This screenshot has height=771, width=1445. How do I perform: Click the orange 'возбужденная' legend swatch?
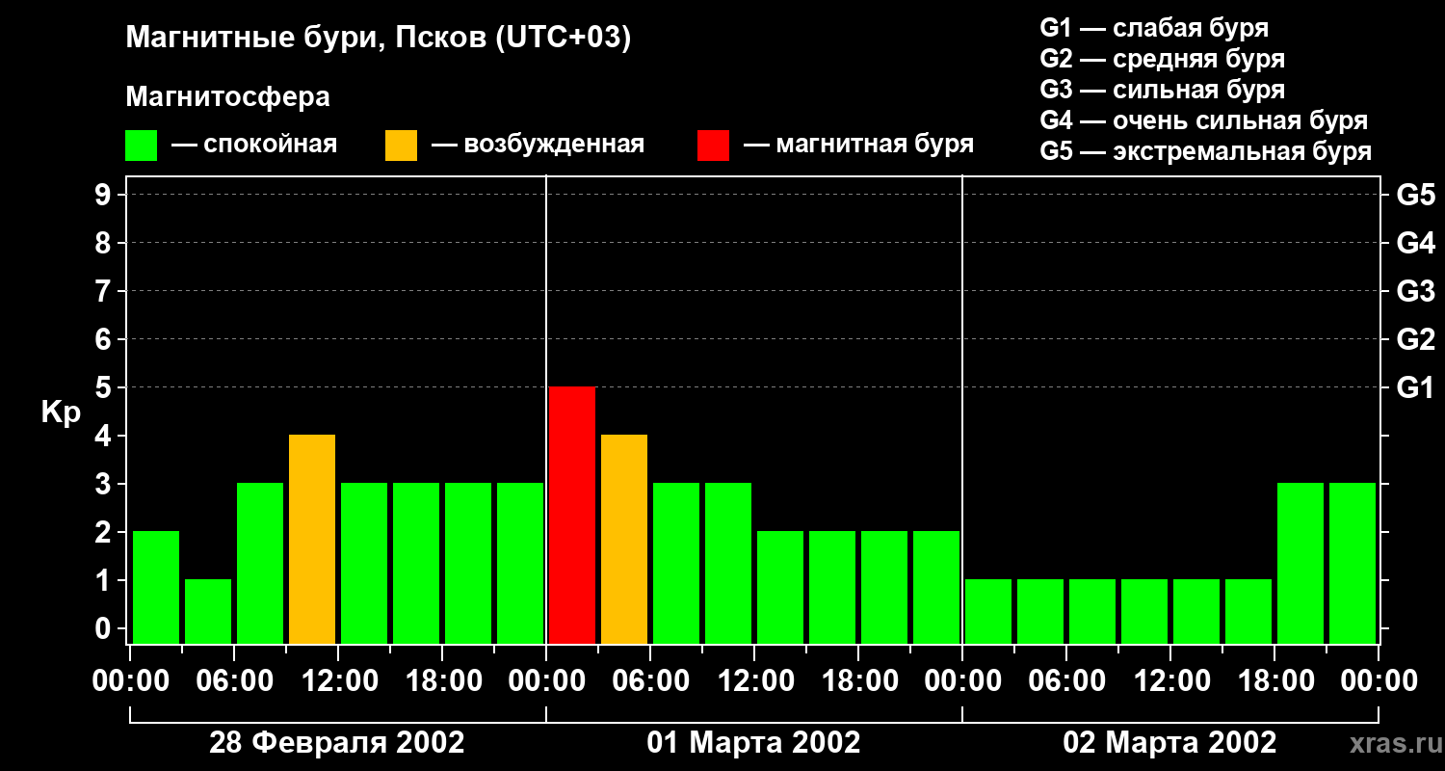point(401,146)
